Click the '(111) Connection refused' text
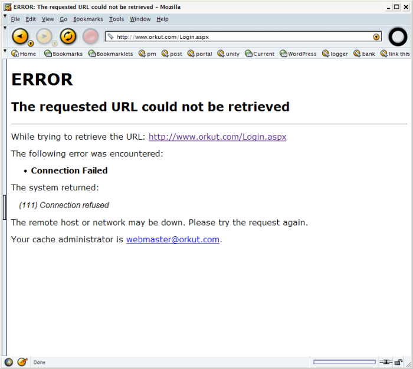The height and width of the screenshot is (369, 413). [x=64, y=205]
